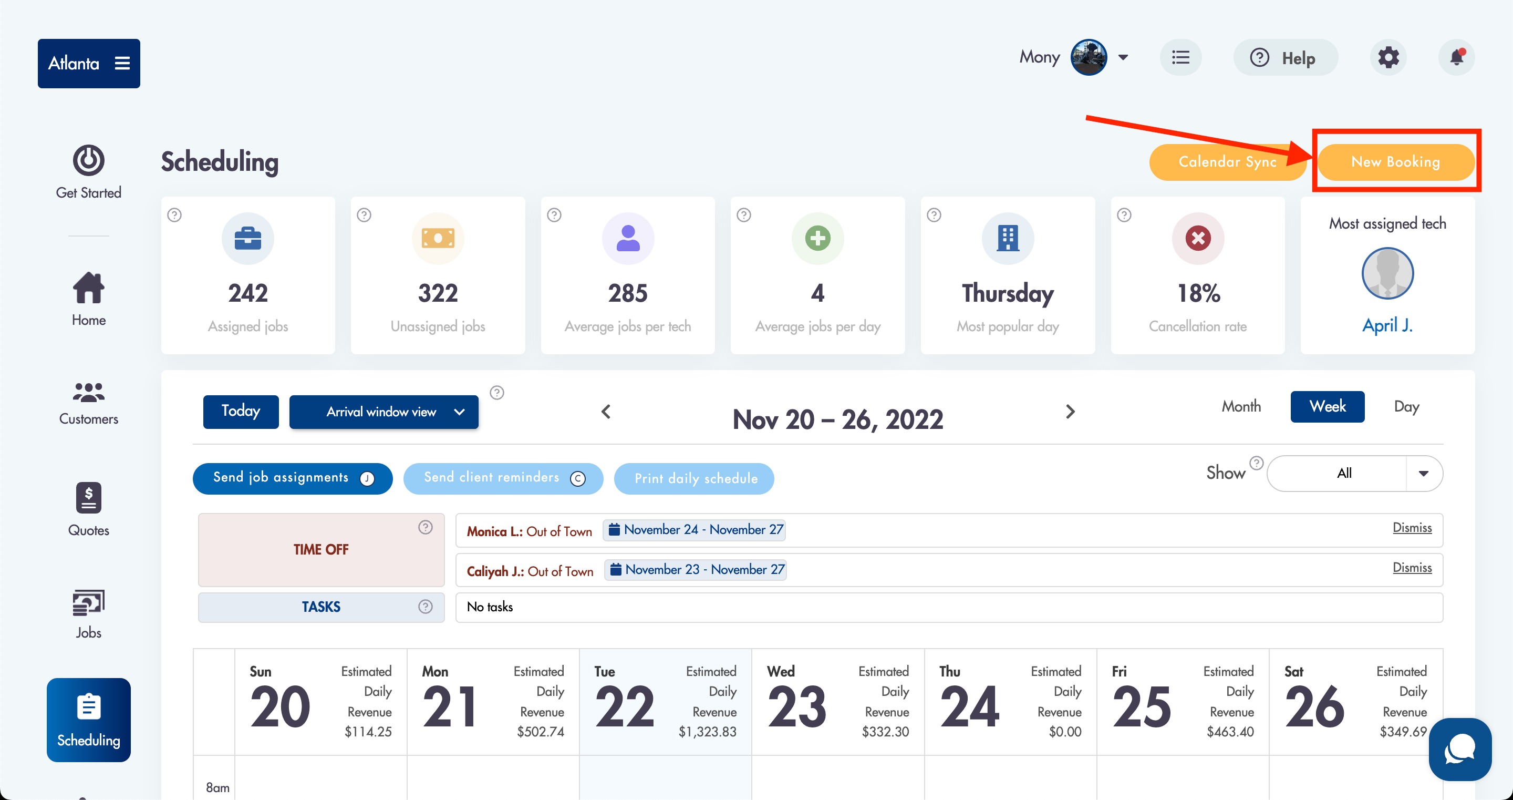Select the Week view toggle
The height and width of the screenshot is (800, 1513).
coord(1327,406)
